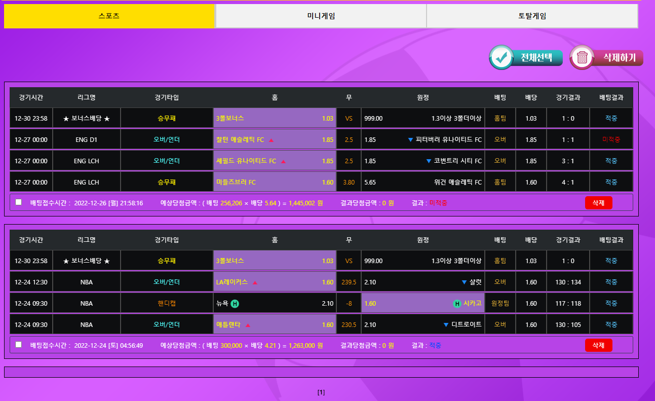The height and width of the screenshot is (401, 655).
Task: Click blue down arrow beside 샬럿
Action: pos(464,282)
